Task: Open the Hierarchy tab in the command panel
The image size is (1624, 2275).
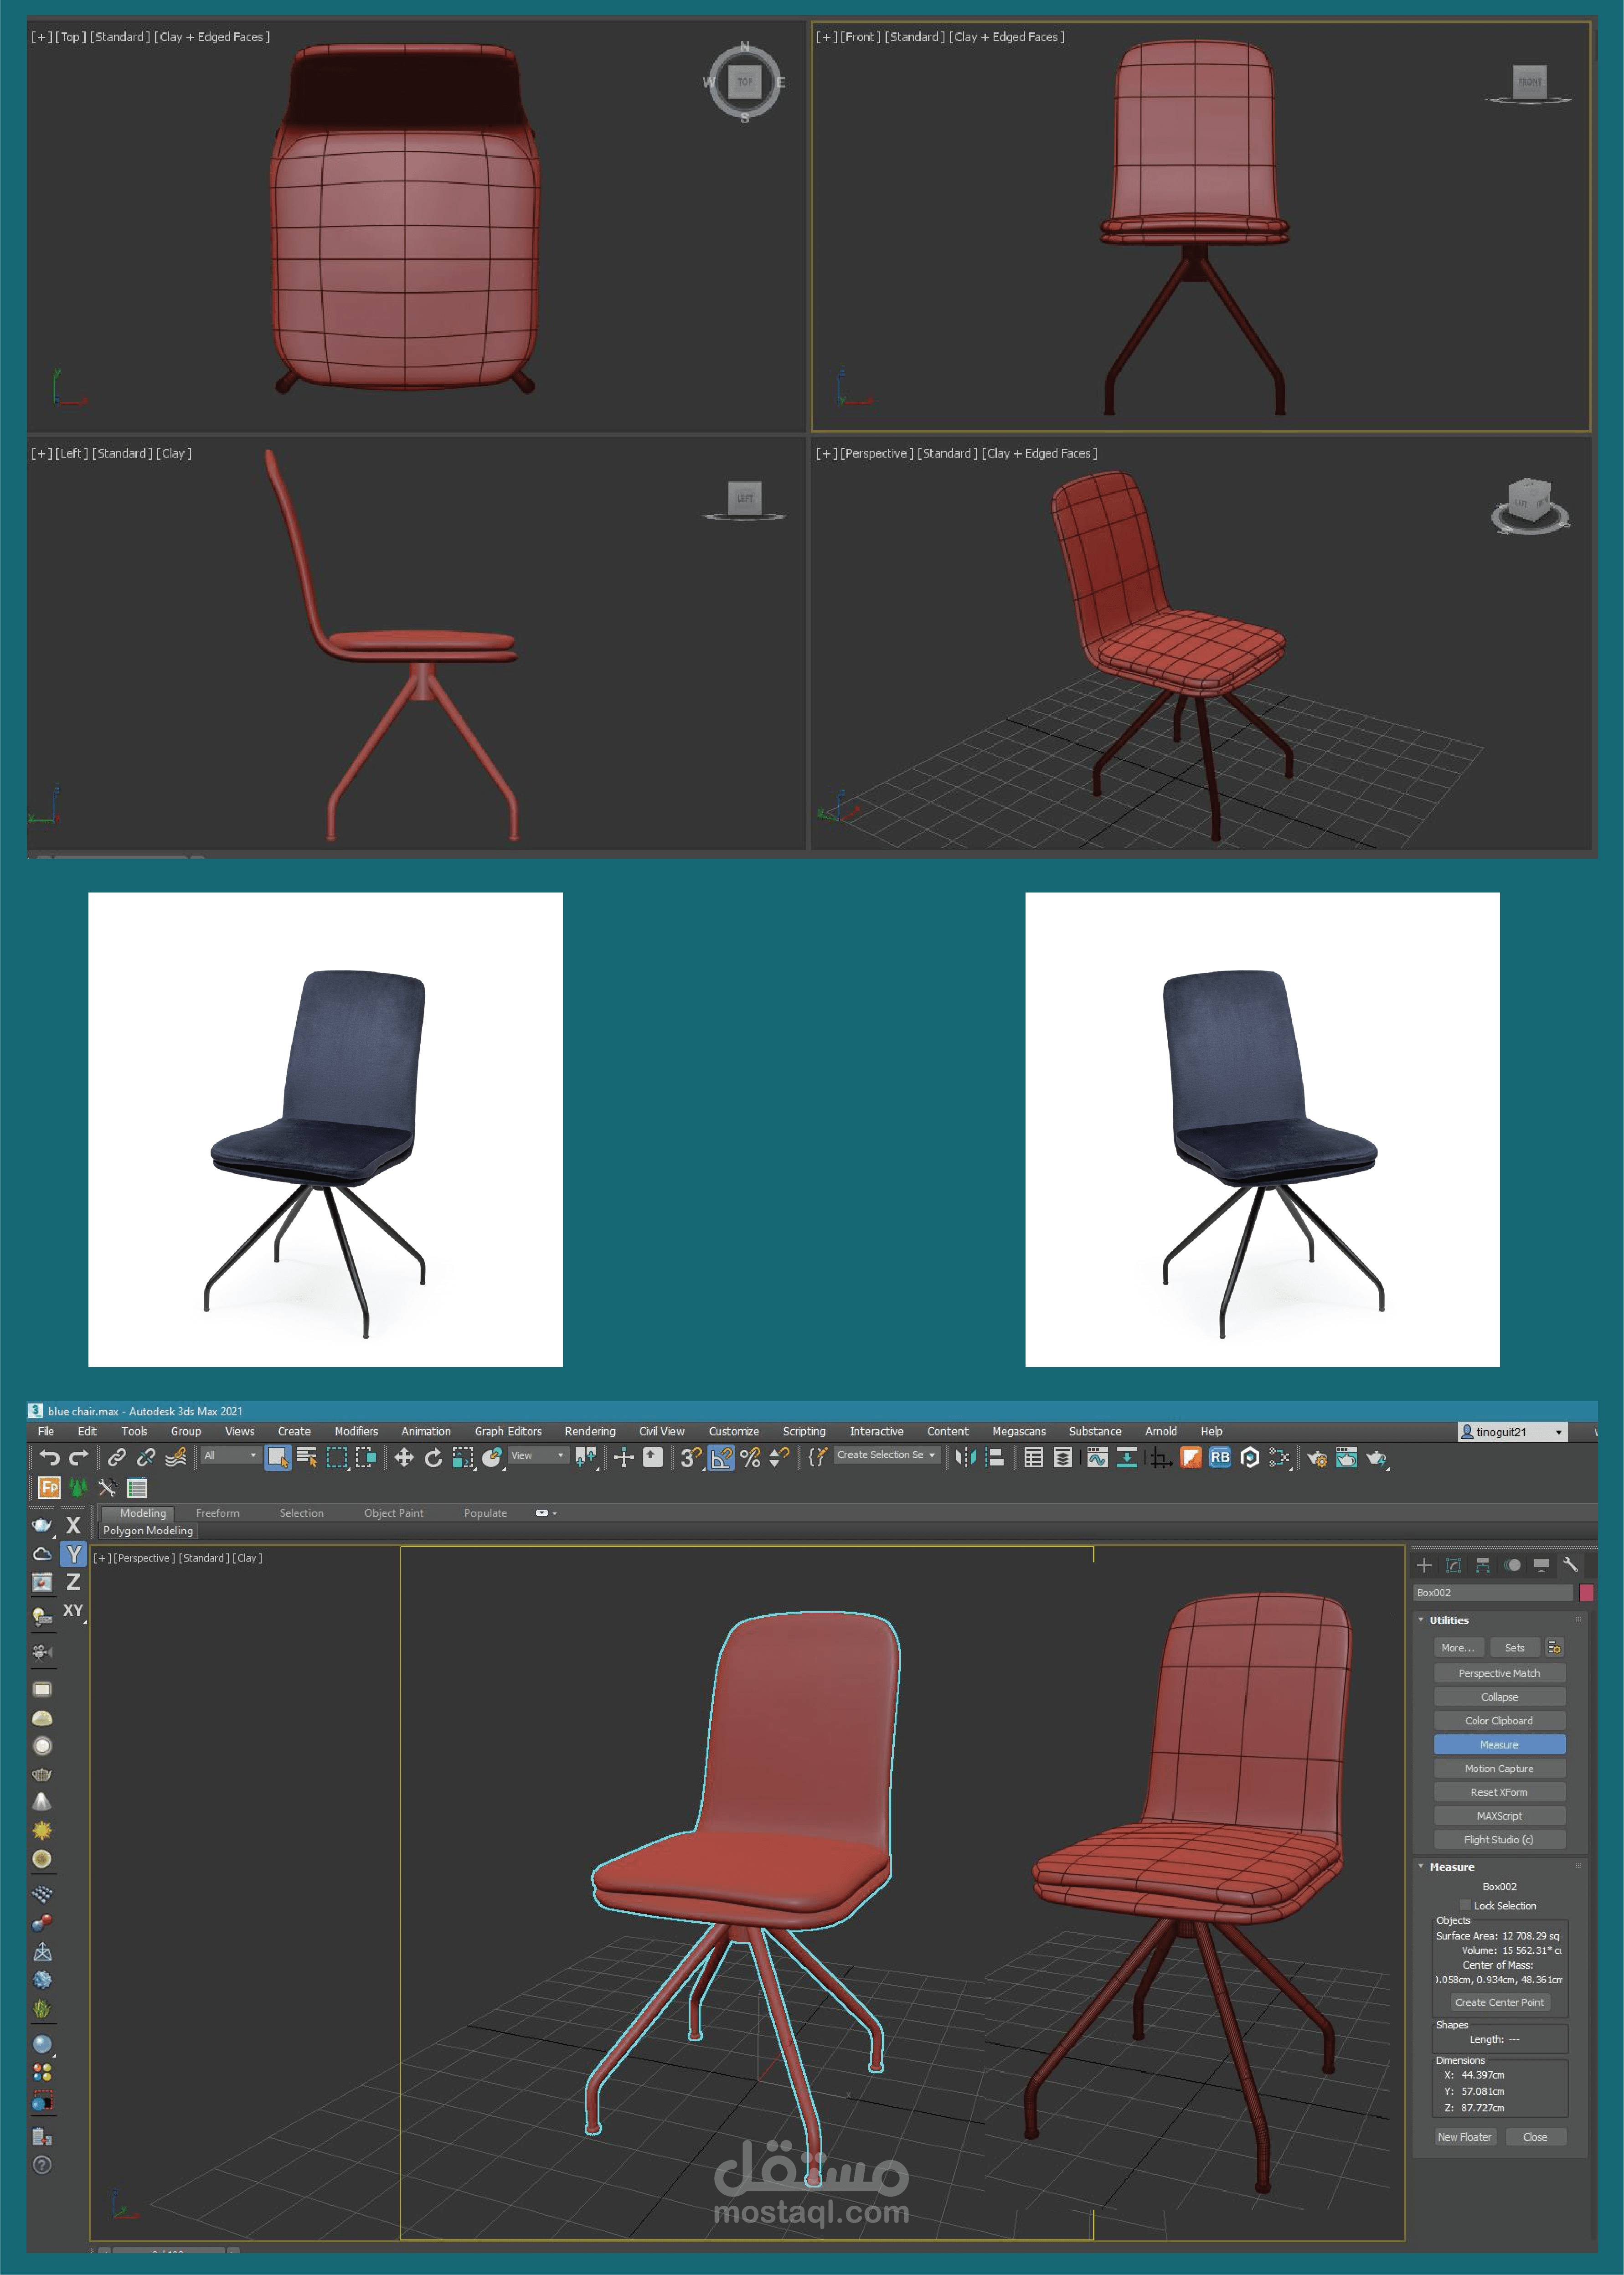Action: pos(1483,1565)
